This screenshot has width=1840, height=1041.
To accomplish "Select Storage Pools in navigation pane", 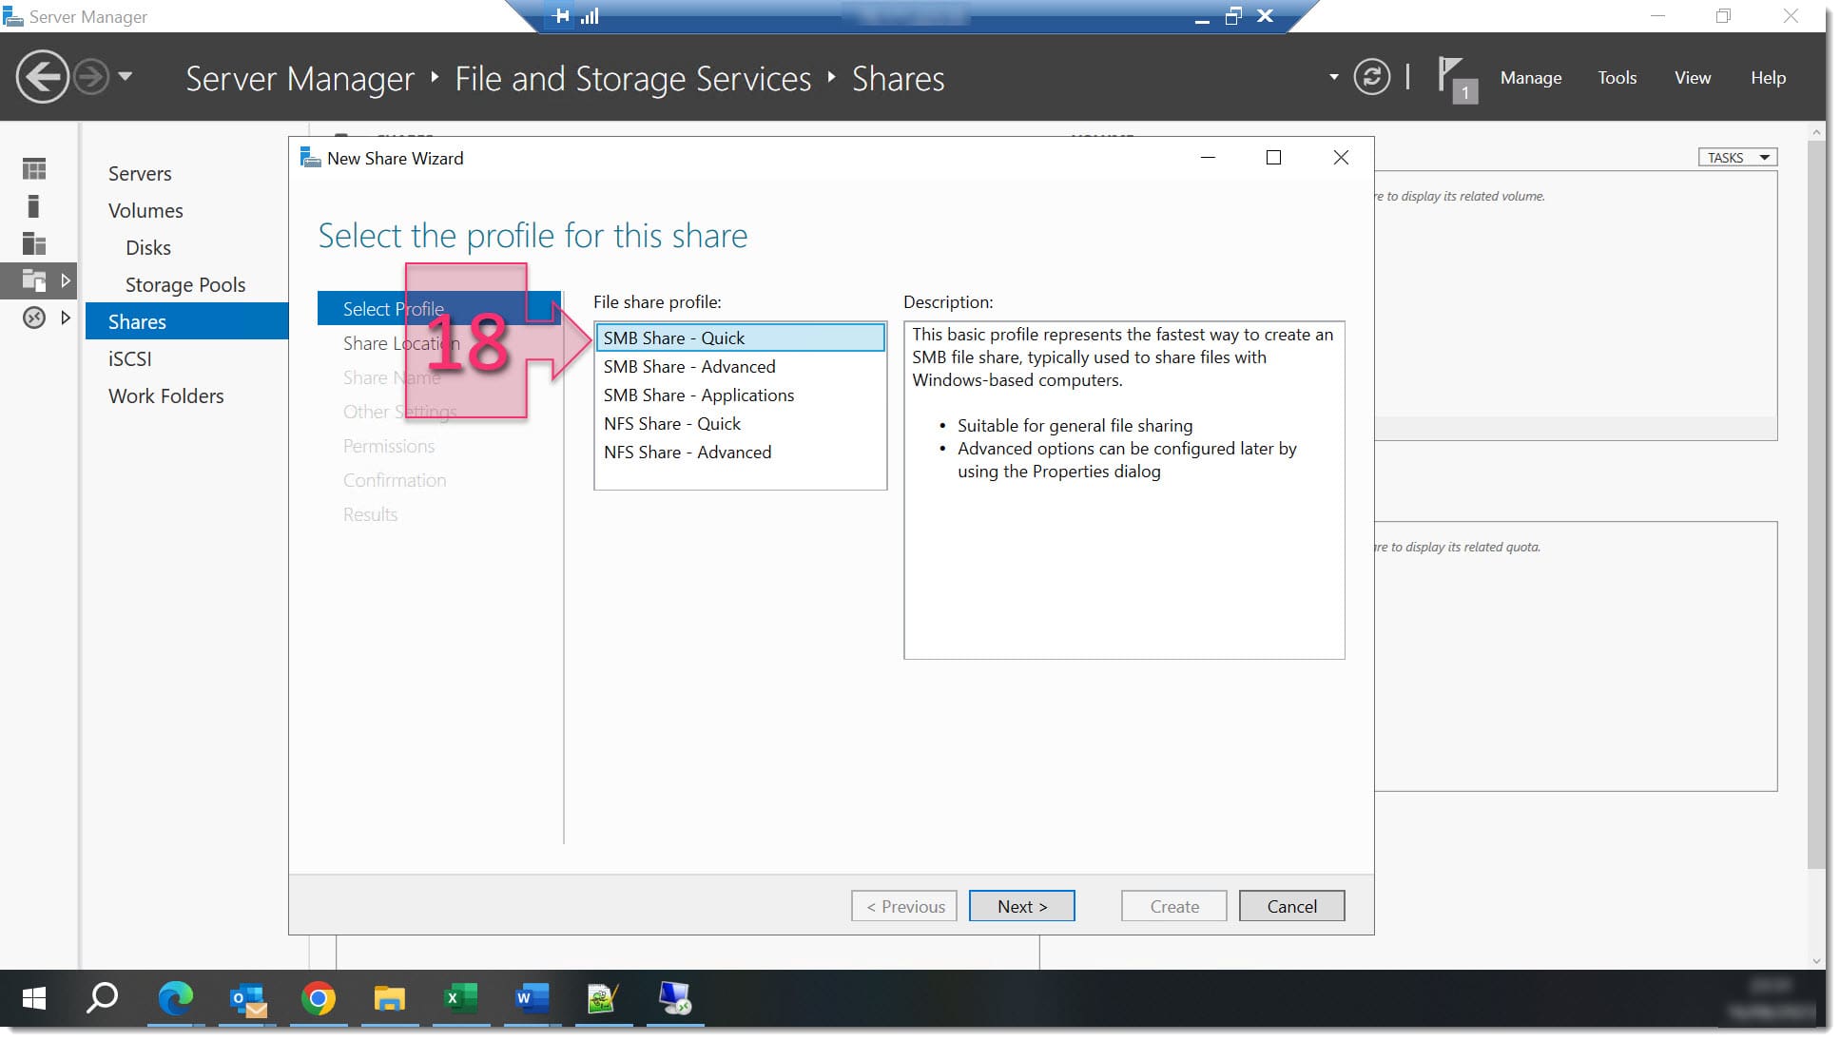I will coord(185,285).
